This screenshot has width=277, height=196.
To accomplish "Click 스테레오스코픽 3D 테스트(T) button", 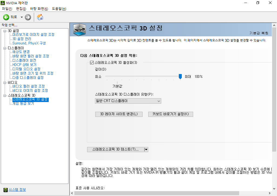I will click(x=115, y=149).
